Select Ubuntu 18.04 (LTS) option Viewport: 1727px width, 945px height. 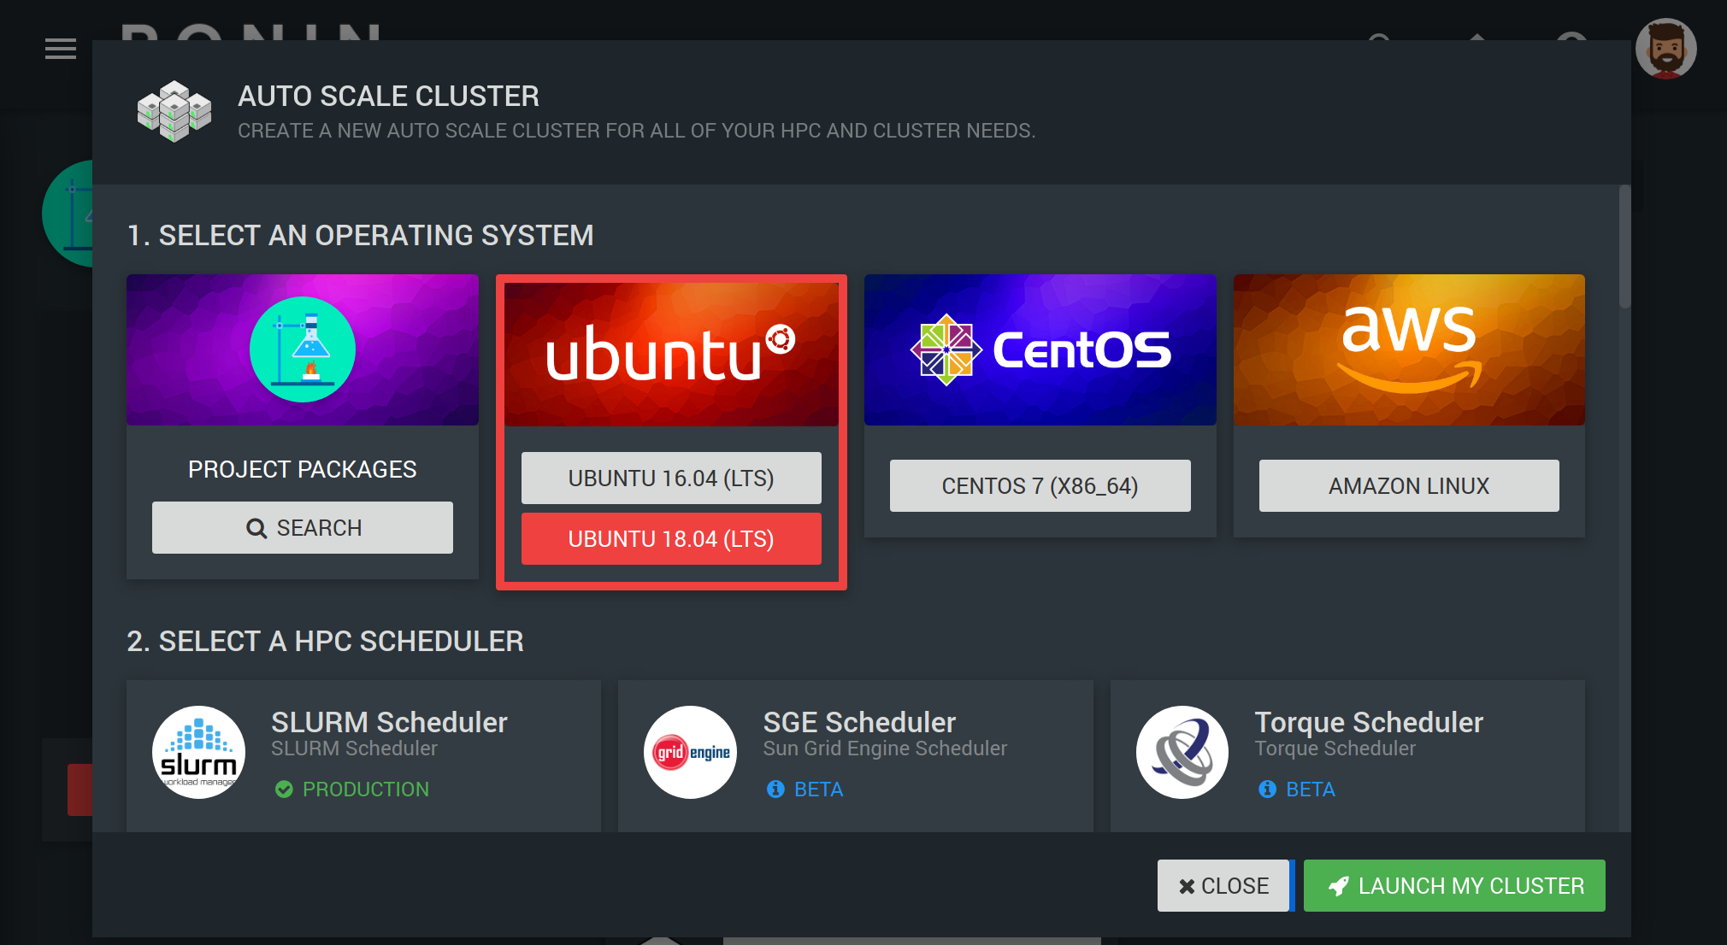671,539
